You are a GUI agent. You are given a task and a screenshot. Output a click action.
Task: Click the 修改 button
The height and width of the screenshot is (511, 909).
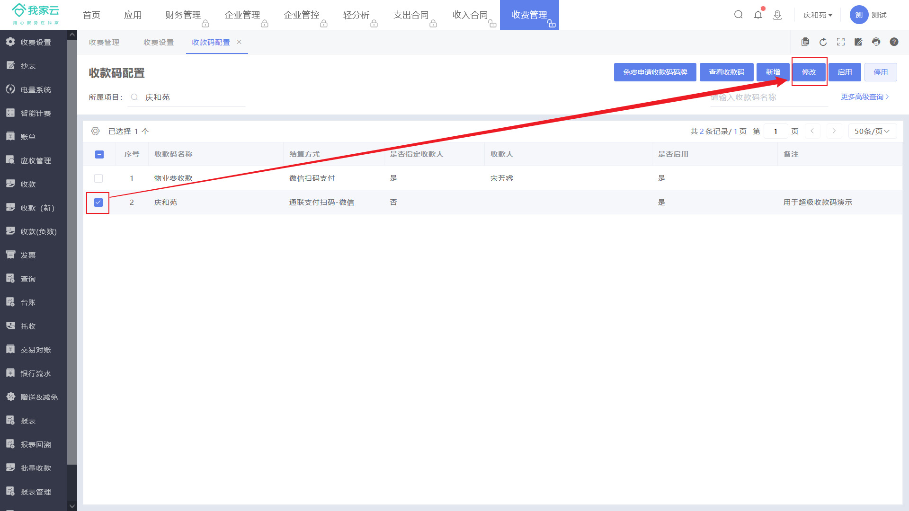tap(809, 72)
